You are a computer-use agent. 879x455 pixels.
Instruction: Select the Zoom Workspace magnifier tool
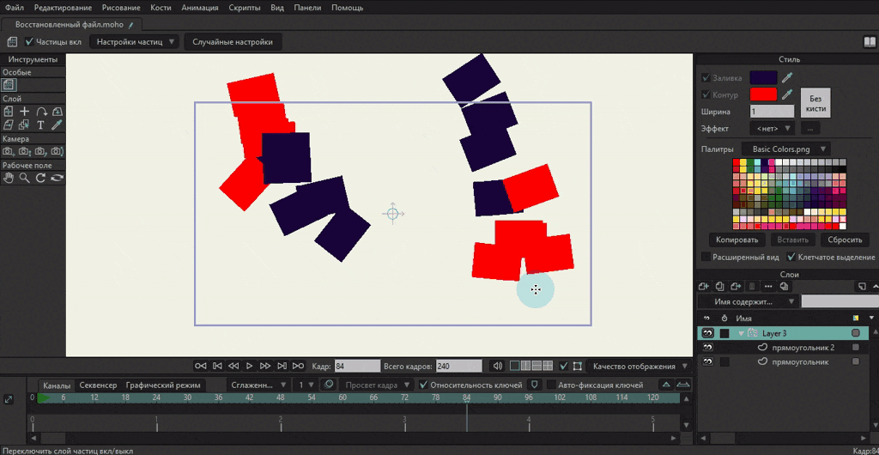tap(25, 178)
